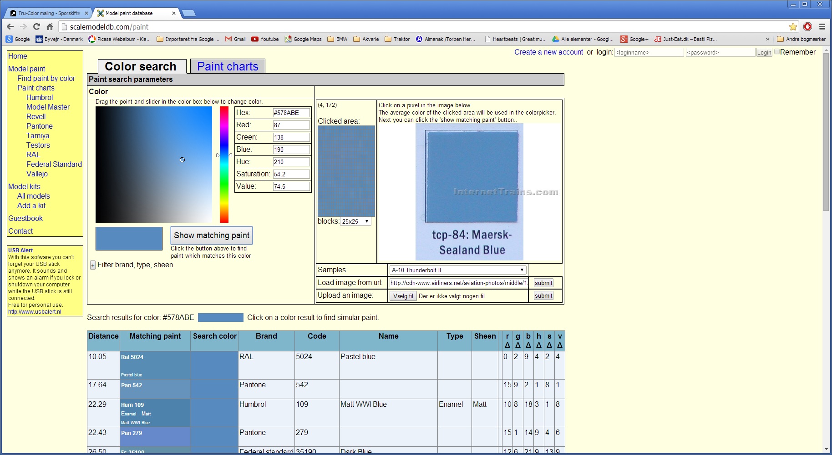Image resolution: width=832 pixels, height=455 pixels.
Task: Open the Tamiya paint chart link
Action: (38, 135)
